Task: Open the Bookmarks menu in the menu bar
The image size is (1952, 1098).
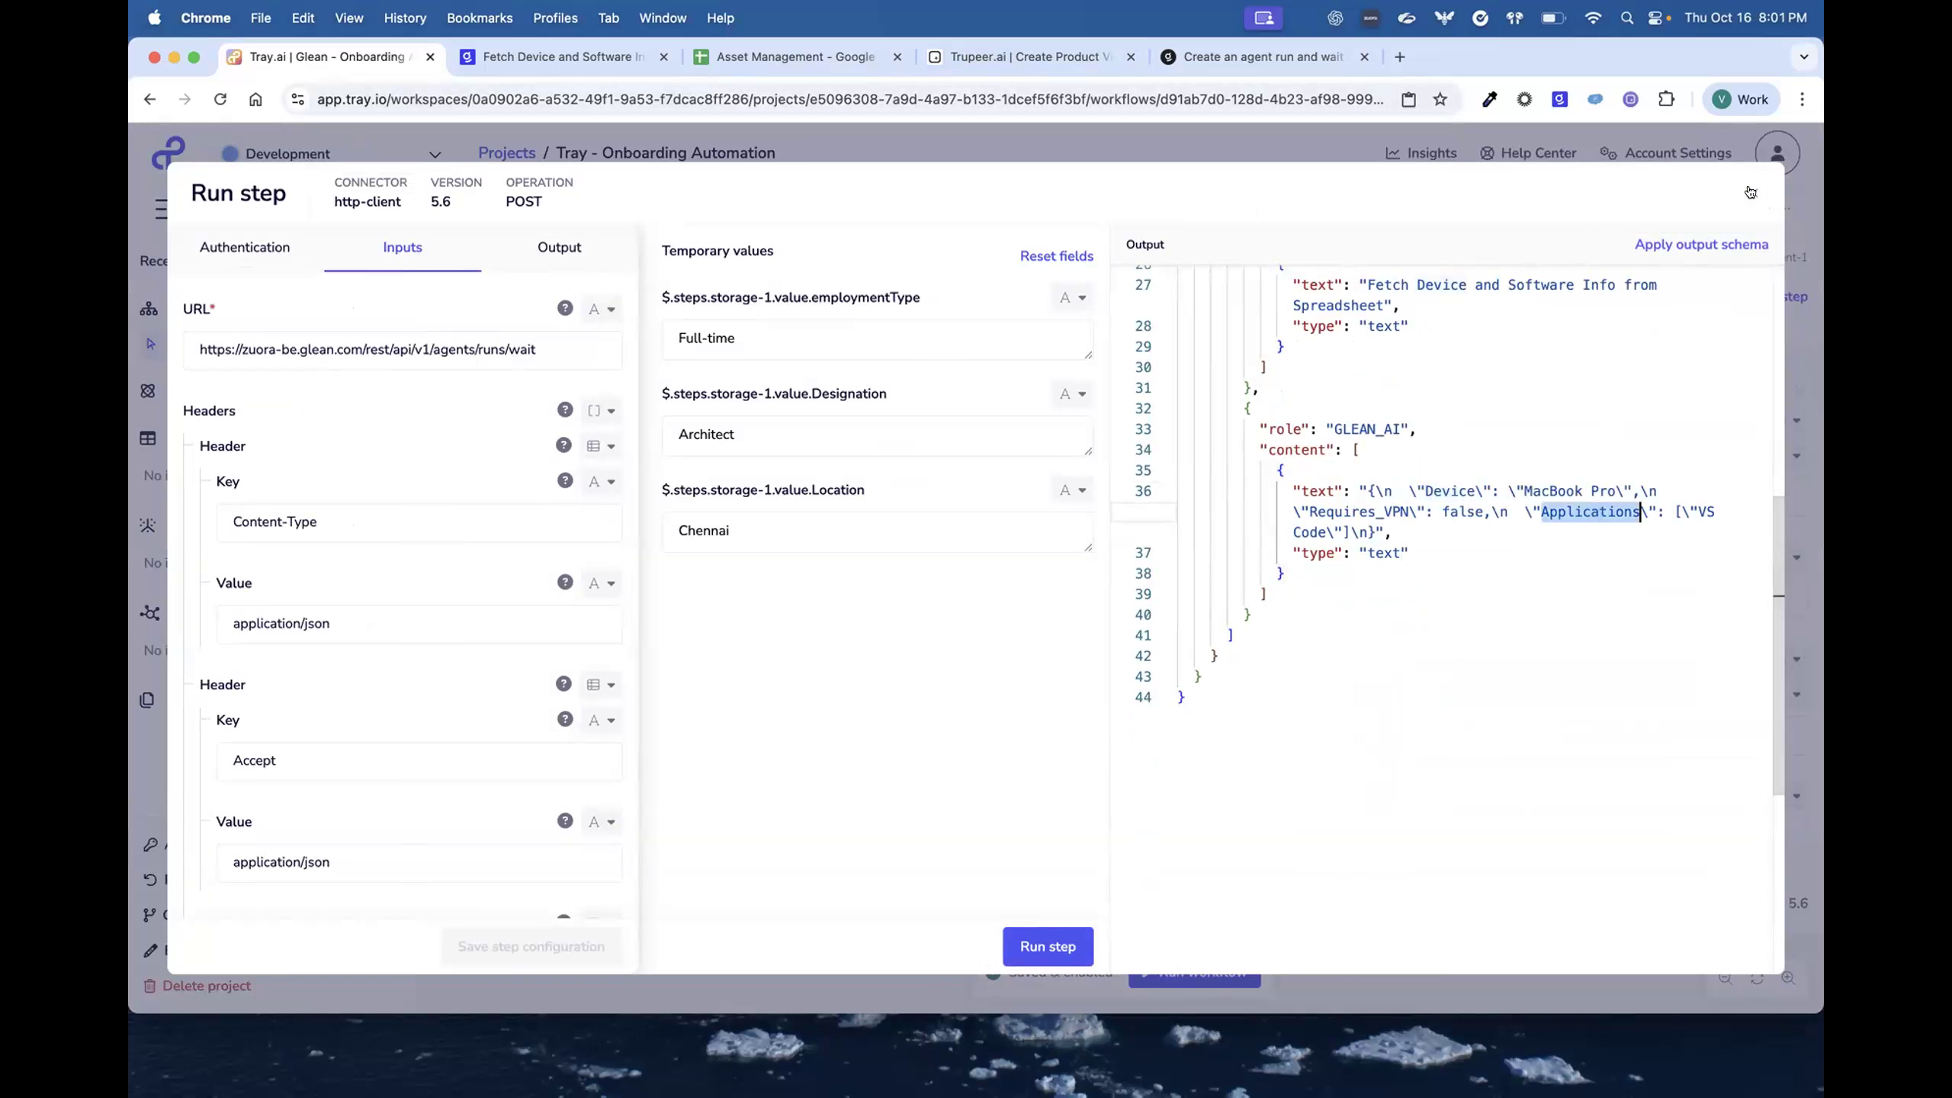Action: 480,18
